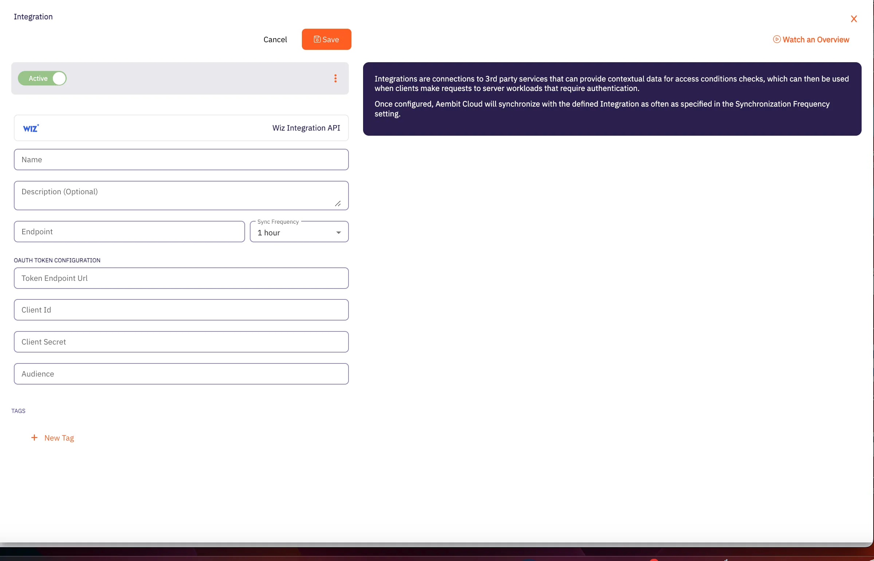Open the three-dot options menu on the Active panel
This screenshot has height=561, width=874.
335,78
